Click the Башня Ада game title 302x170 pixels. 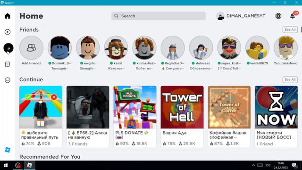(174, 133)
